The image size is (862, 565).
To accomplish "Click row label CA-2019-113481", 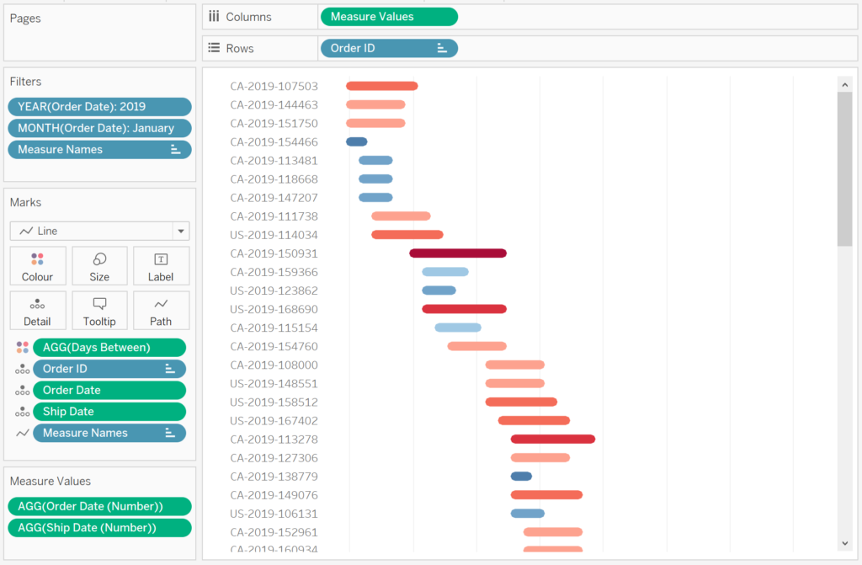I will (274, 161).
